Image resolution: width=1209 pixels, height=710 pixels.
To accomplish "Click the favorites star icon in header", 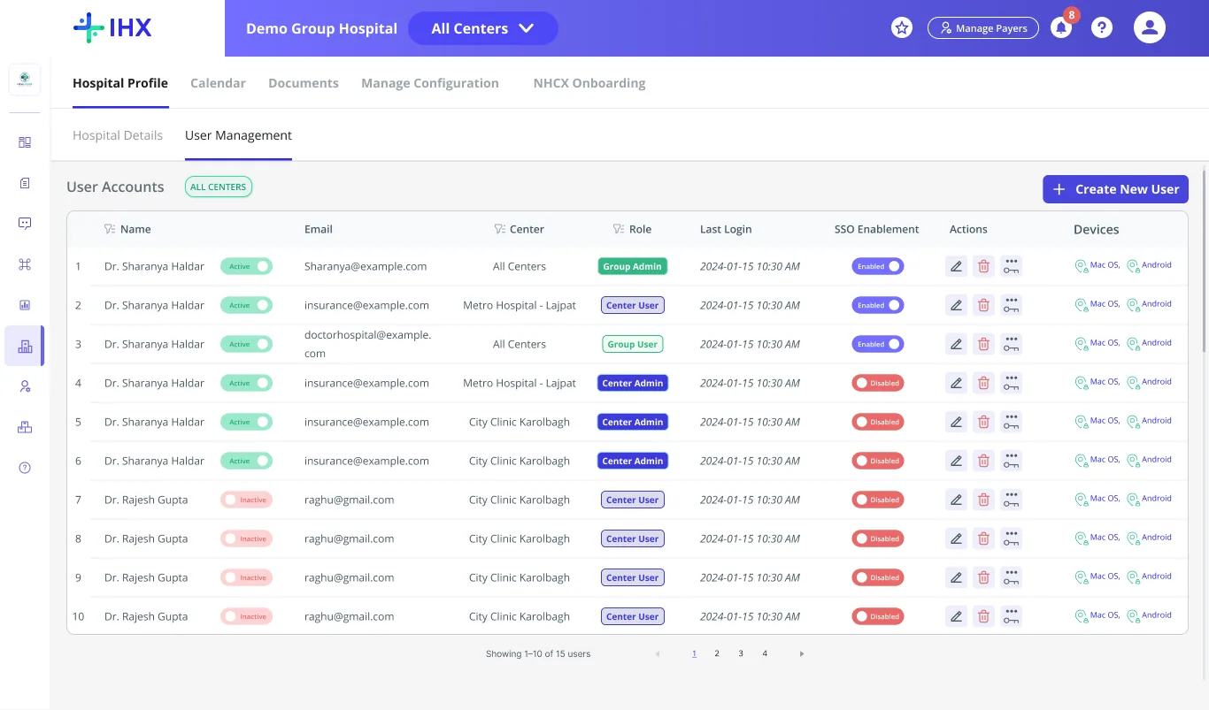I will pos(902,28).
